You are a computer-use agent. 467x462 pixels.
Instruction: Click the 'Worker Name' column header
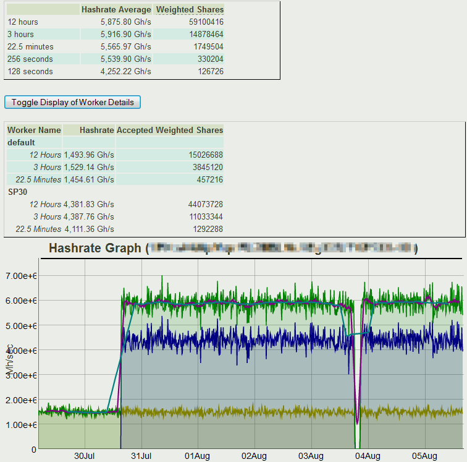tap(34, 130)
